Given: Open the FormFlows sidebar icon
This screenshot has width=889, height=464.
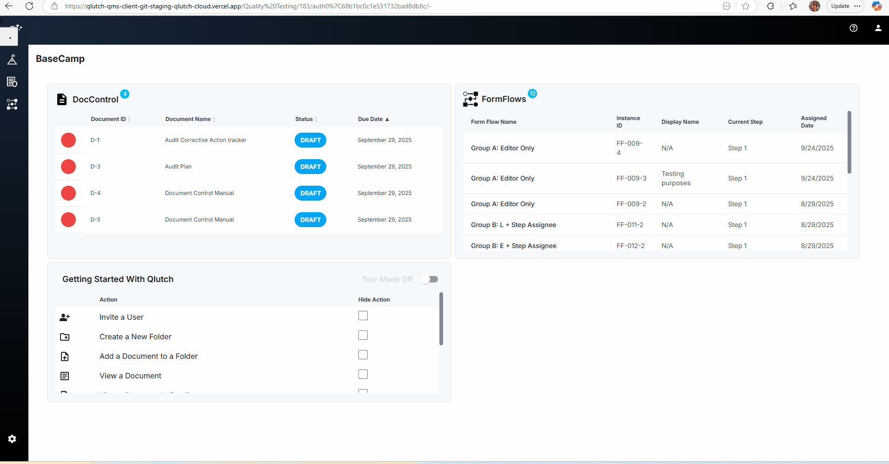Looking at the screenshot, I should (x=12, y=104).
